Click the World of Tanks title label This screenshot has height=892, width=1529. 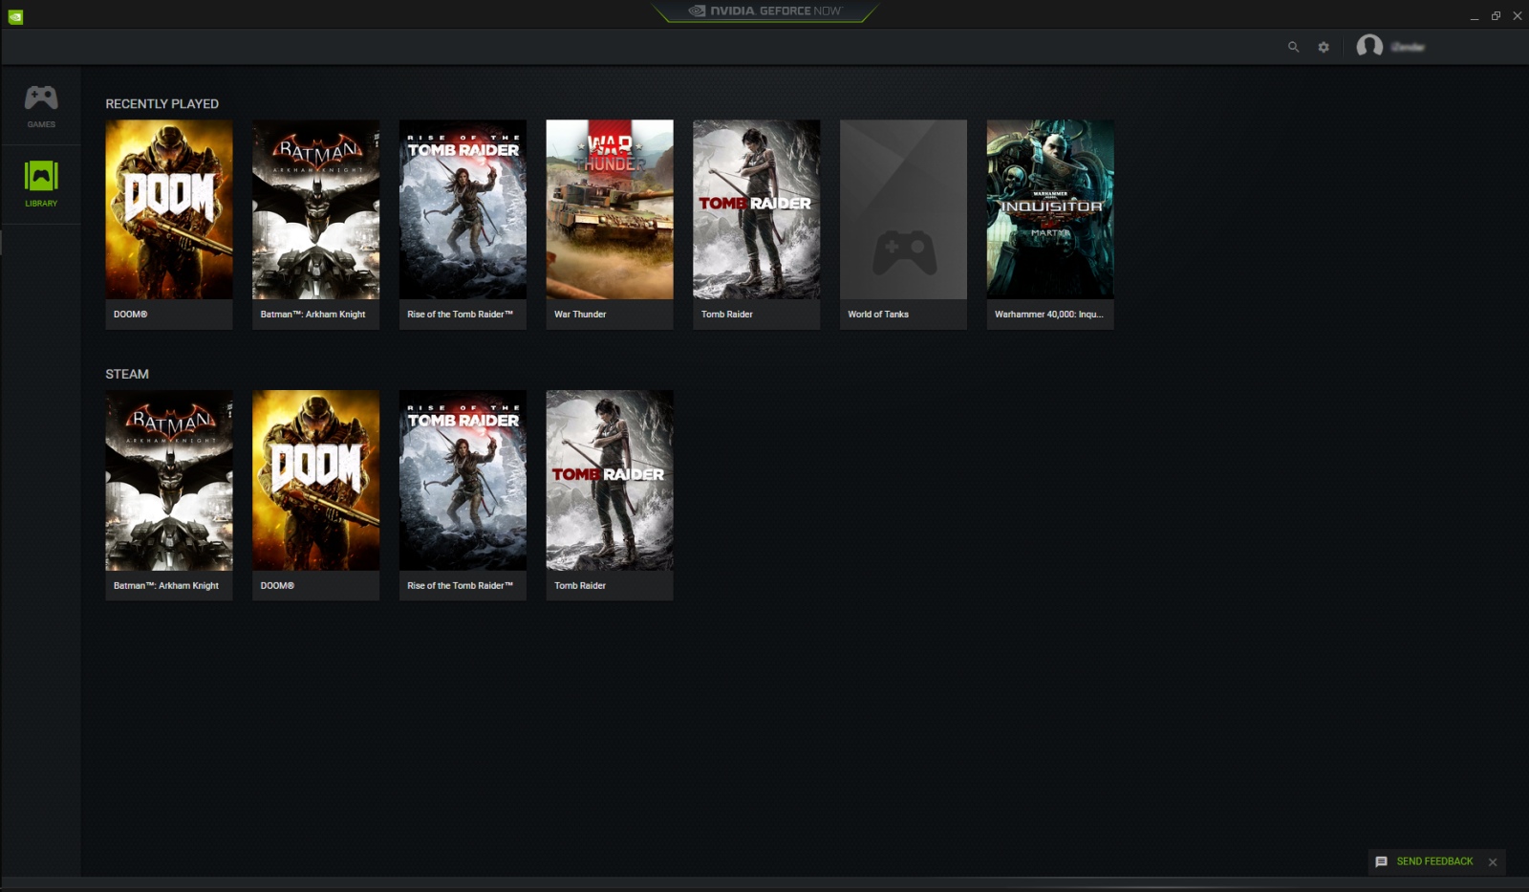click(x=878, y=315)
